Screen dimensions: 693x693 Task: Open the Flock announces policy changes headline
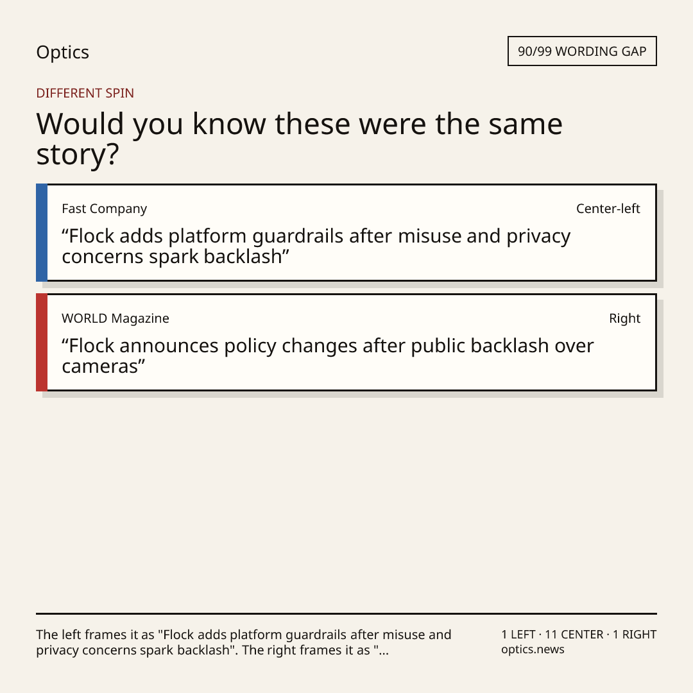coord(327,355)
